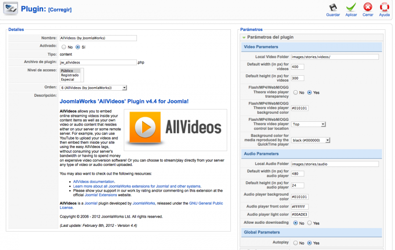This screenshot has height=250, width=395.
Task: Click the Local Video Folder field
Action: pyautogui.click(x=335, y=57)
